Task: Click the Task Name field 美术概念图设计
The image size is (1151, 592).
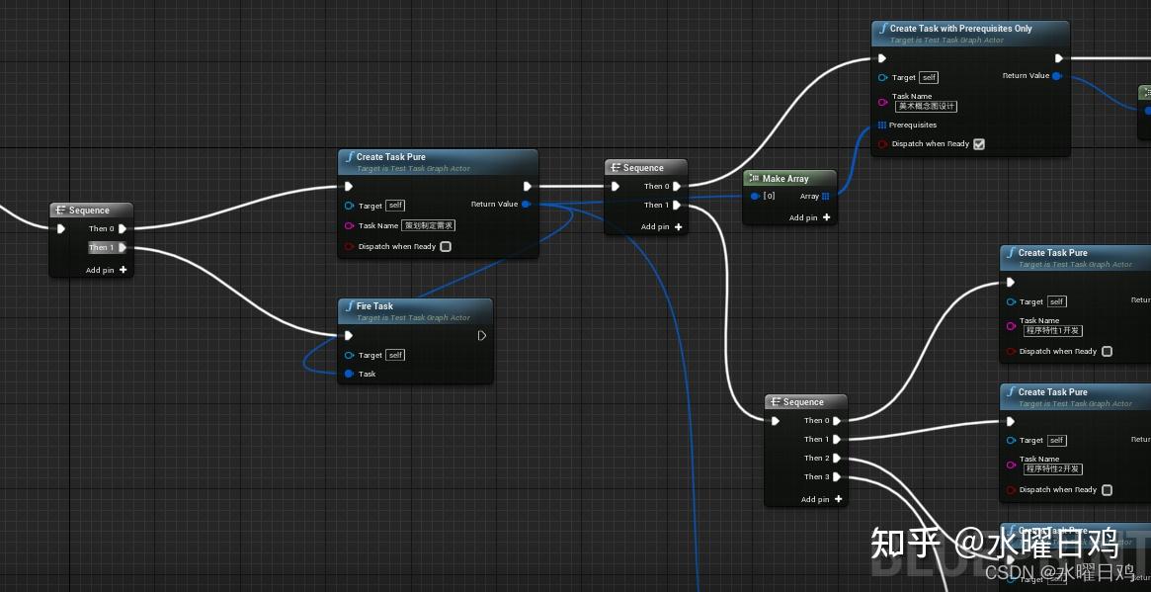Action: 926,106
